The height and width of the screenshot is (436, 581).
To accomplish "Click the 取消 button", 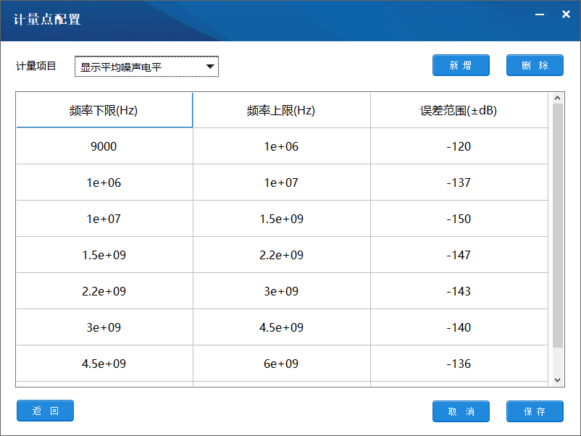I will (461, 411).
